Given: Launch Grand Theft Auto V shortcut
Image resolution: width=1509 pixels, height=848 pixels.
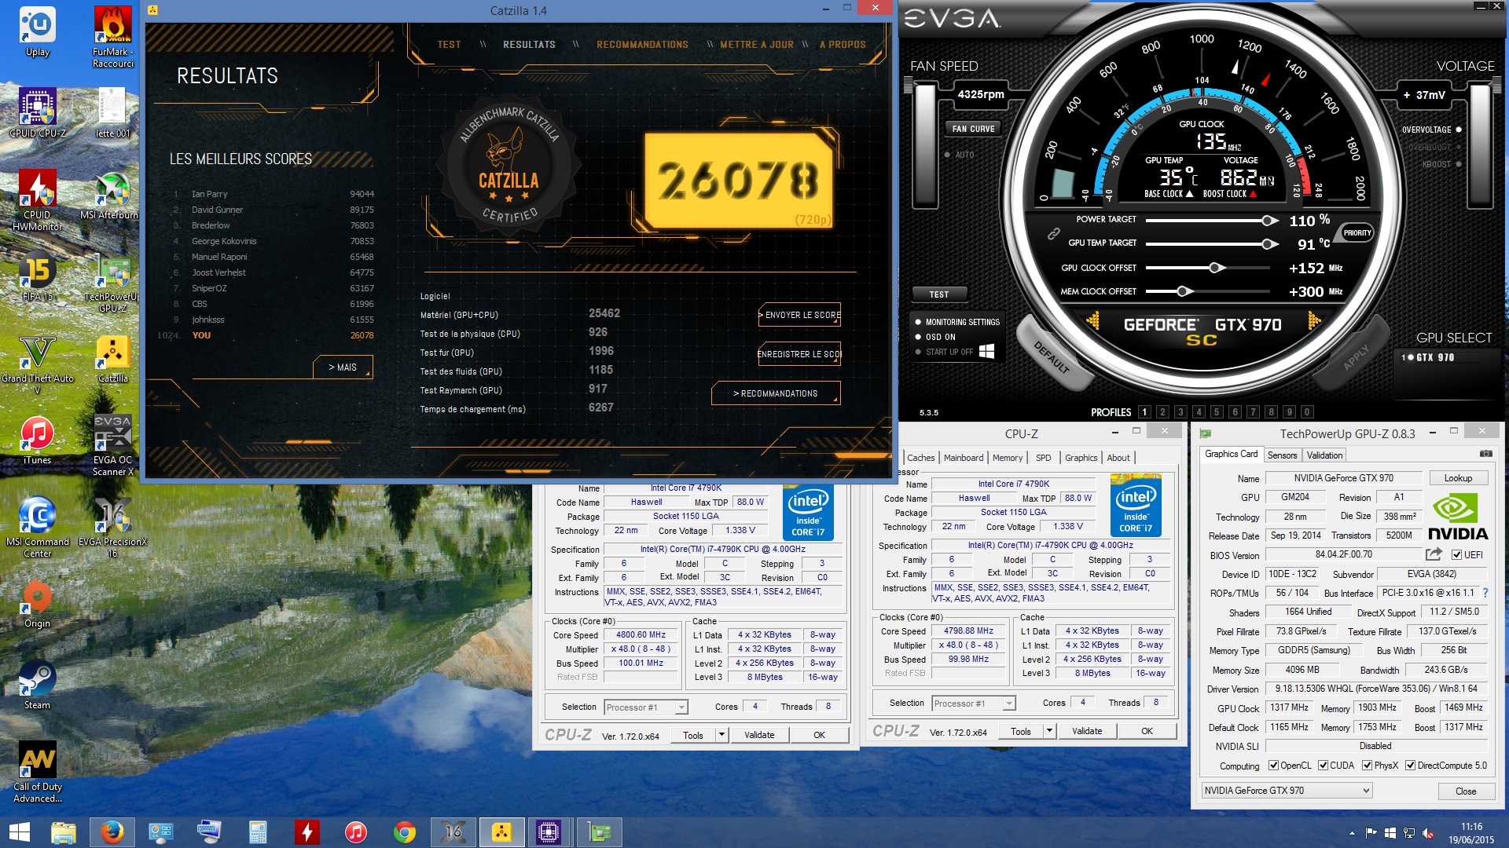Looking at the screenshot, I should 38,365.
